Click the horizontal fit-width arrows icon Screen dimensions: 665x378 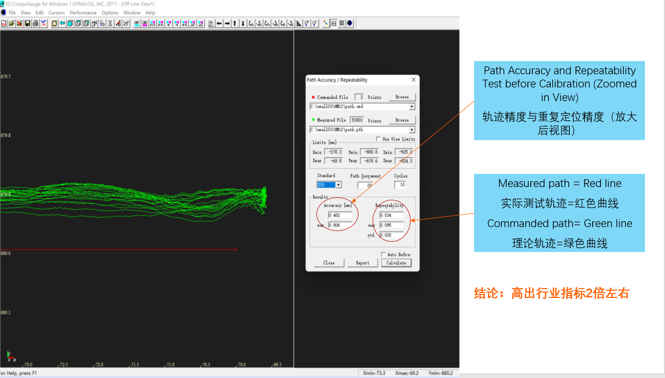(333, 23)
